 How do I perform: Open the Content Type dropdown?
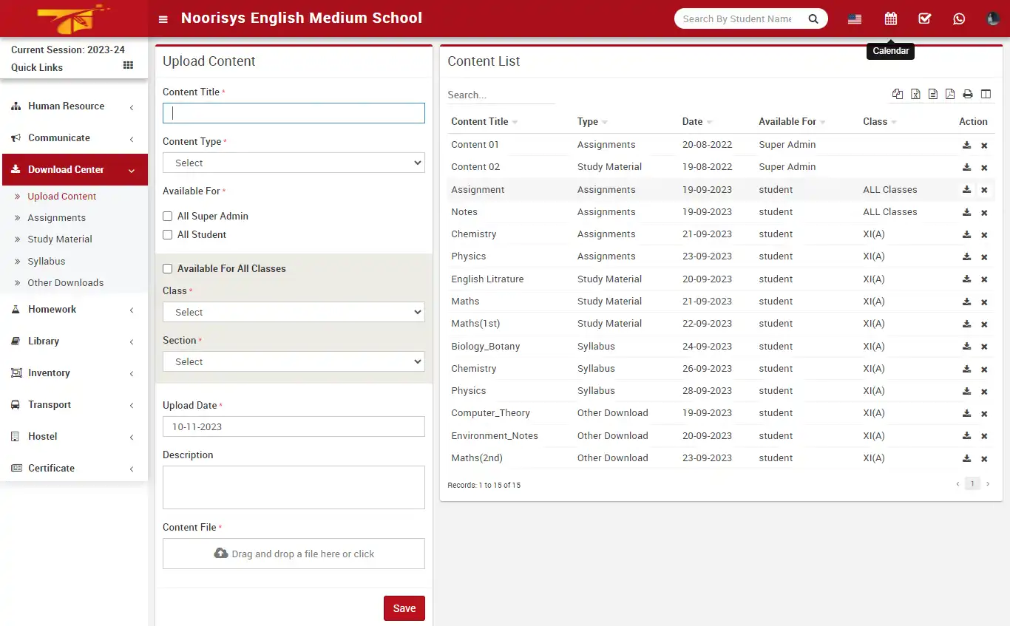coord(293,163)
